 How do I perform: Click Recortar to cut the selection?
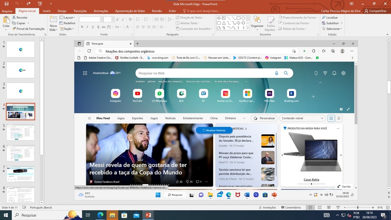click(x=20, y=18)
